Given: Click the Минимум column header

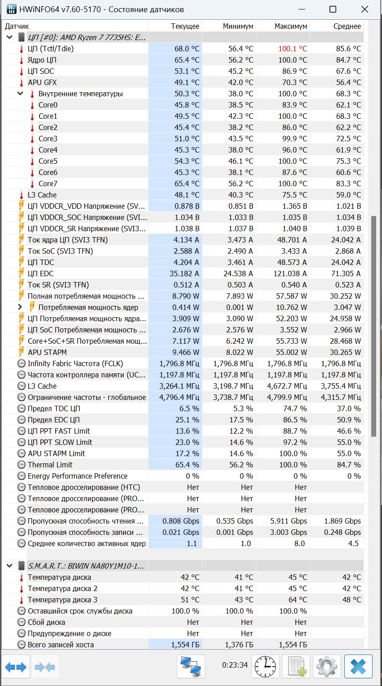Looking at the screenshot, I should (x=229, y=26).
